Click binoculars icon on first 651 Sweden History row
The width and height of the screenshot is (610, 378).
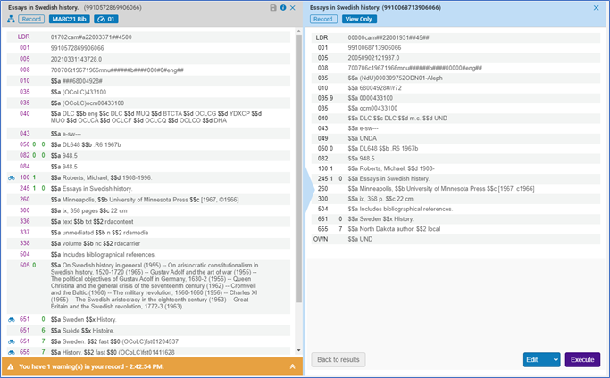tap(12, 318)
